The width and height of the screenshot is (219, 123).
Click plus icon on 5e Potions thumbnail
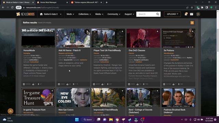click(x=192, y=31)
